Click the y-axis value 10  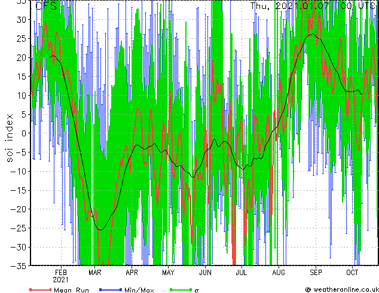(22, 96)
